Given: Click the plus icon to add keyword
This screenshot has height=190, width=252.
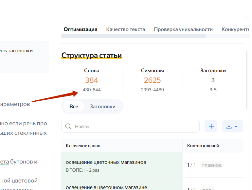Looking at the screenshot, I should point(211,126).
